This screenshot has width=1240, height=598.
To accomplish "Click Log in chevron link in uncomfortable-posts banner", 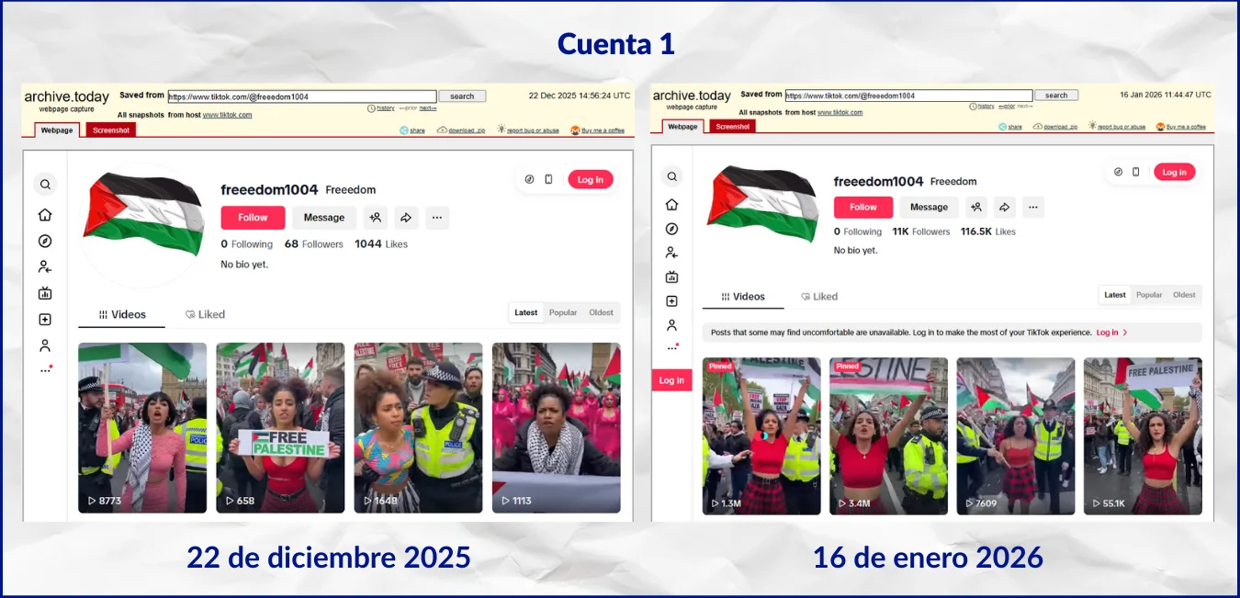I will [x=1111, y=333].
